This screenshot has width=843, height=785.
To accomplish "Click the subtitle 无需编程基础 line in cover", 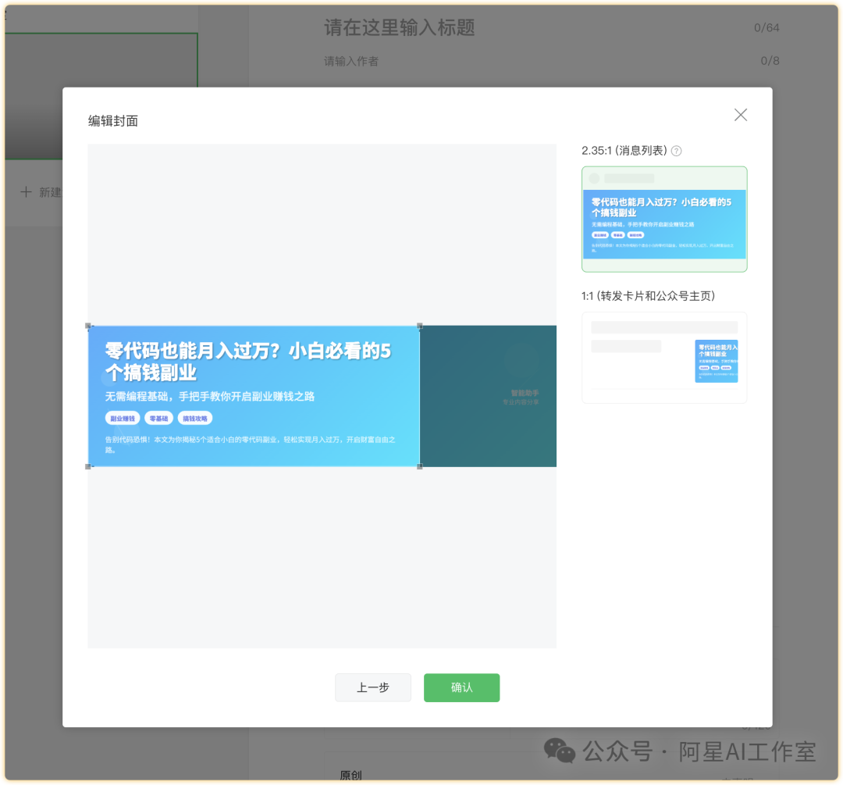I will (x=210, y=397).
